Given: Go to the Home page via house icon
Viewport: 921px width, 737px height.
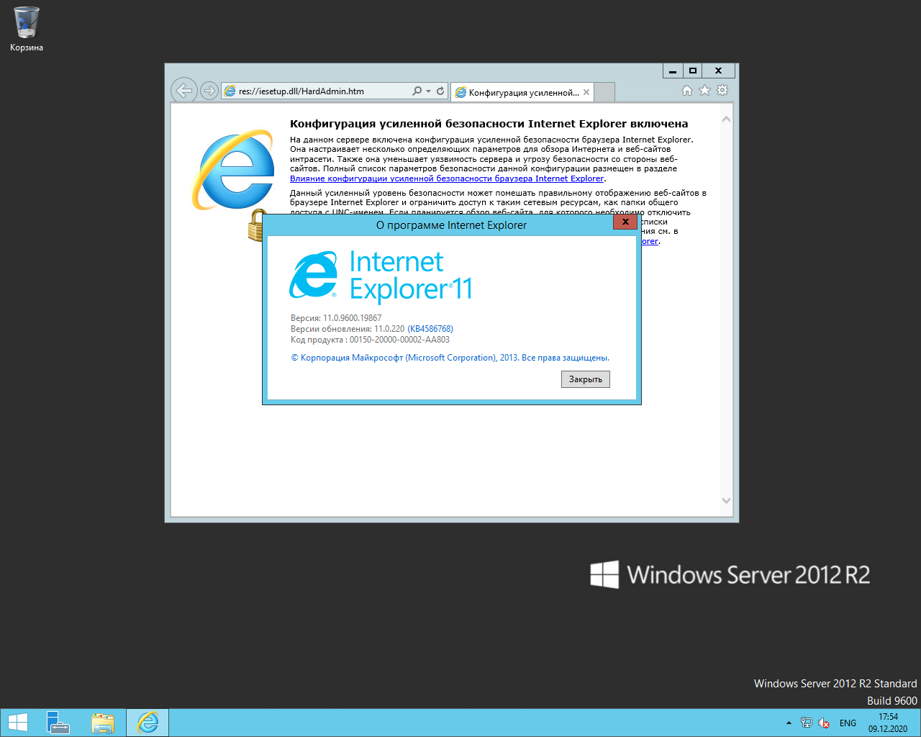Looking at the screenshot, I should pos(687,91).
